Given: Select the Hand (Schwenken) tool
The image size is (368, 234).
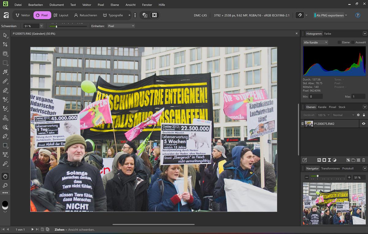Looking at the screenshot, I should (5, 176).
